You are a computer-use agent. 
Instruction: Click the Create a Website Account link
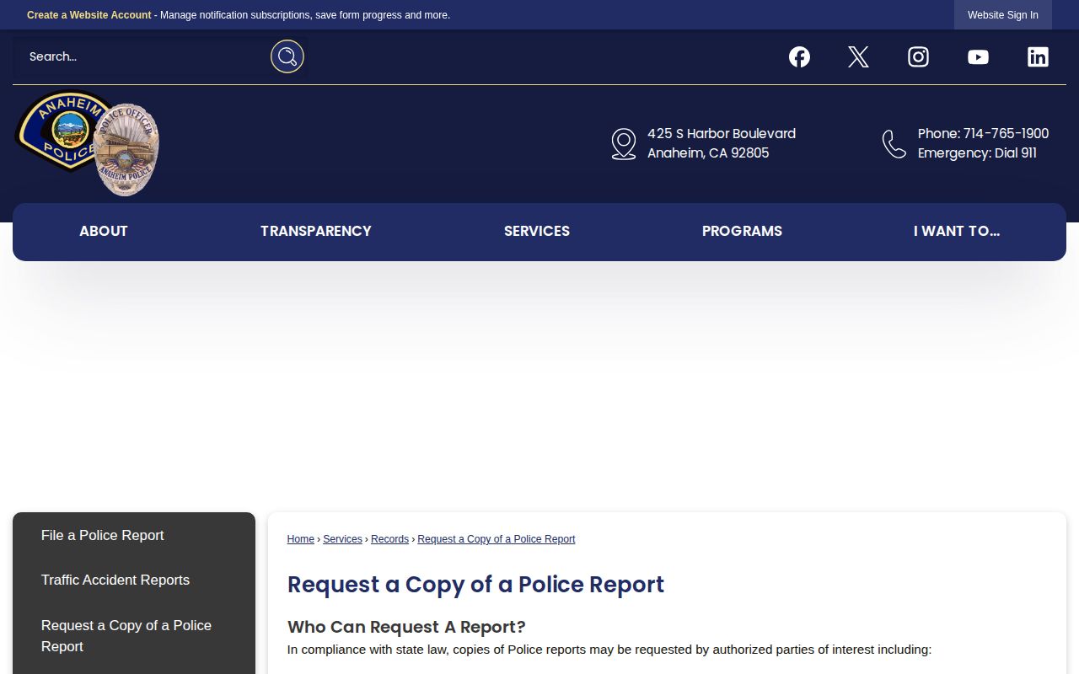pos(89,15)
